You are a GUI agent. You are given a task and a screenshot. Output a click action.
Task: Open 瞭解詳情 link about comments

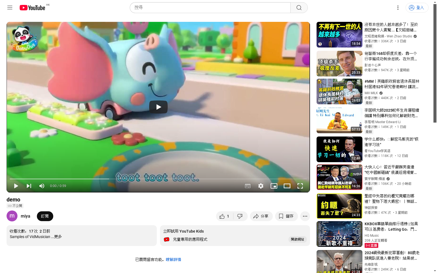(x=173, y=259)
